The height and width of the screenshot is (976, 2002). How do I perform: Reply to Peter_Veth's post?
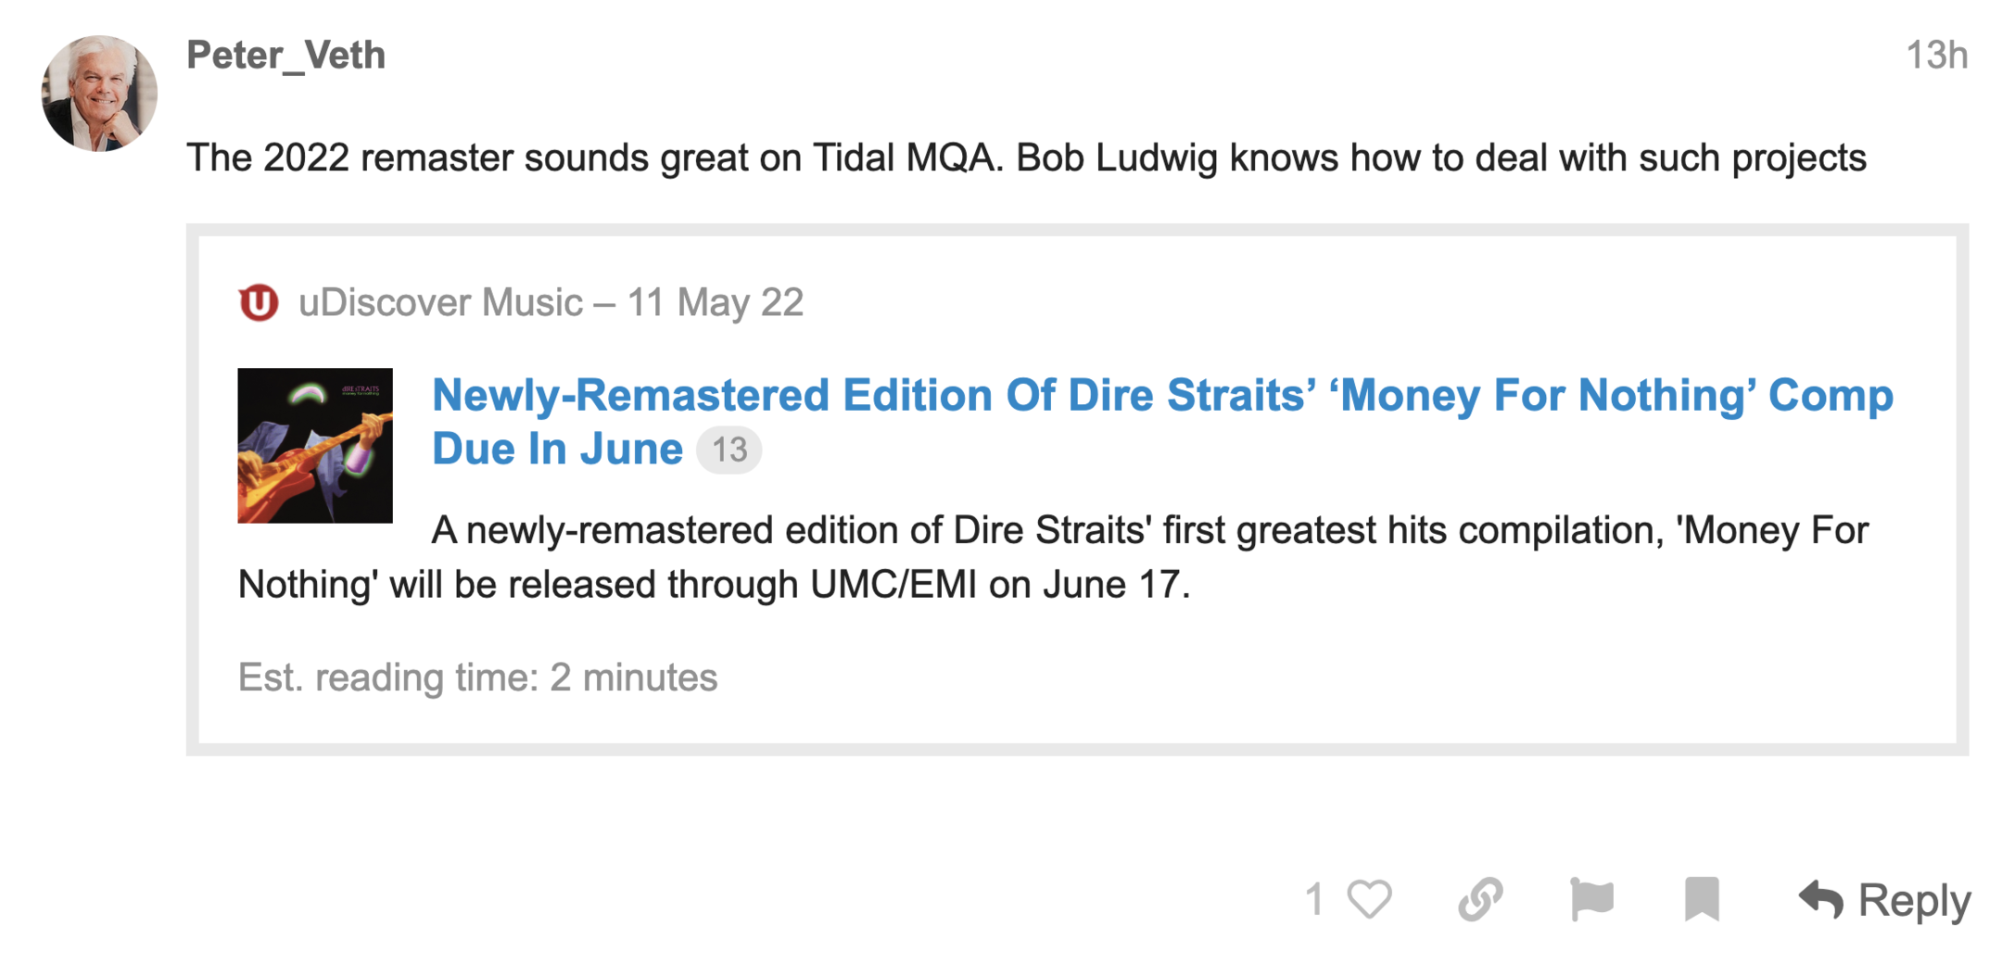pos(1885,900)
